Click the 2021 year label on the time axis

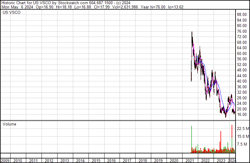189,161
